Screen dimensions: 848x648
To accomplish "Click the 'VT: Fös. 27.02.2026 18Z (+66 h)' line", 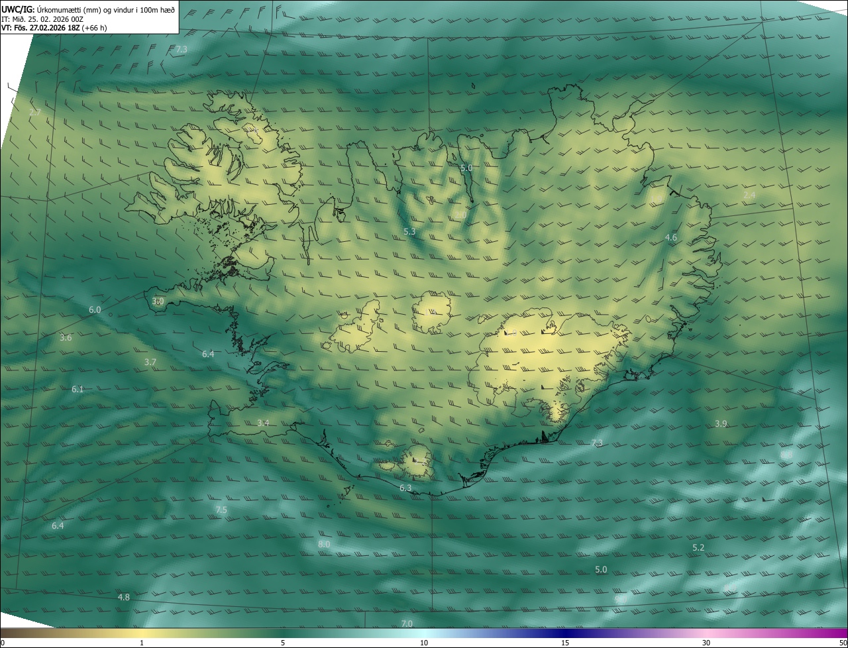I will point(54,28).
